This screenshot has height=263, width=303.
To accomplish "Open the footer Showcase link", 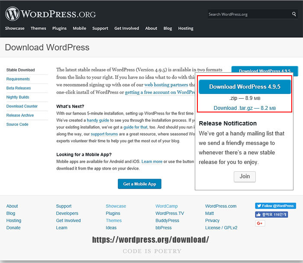I will click(116, 206).
